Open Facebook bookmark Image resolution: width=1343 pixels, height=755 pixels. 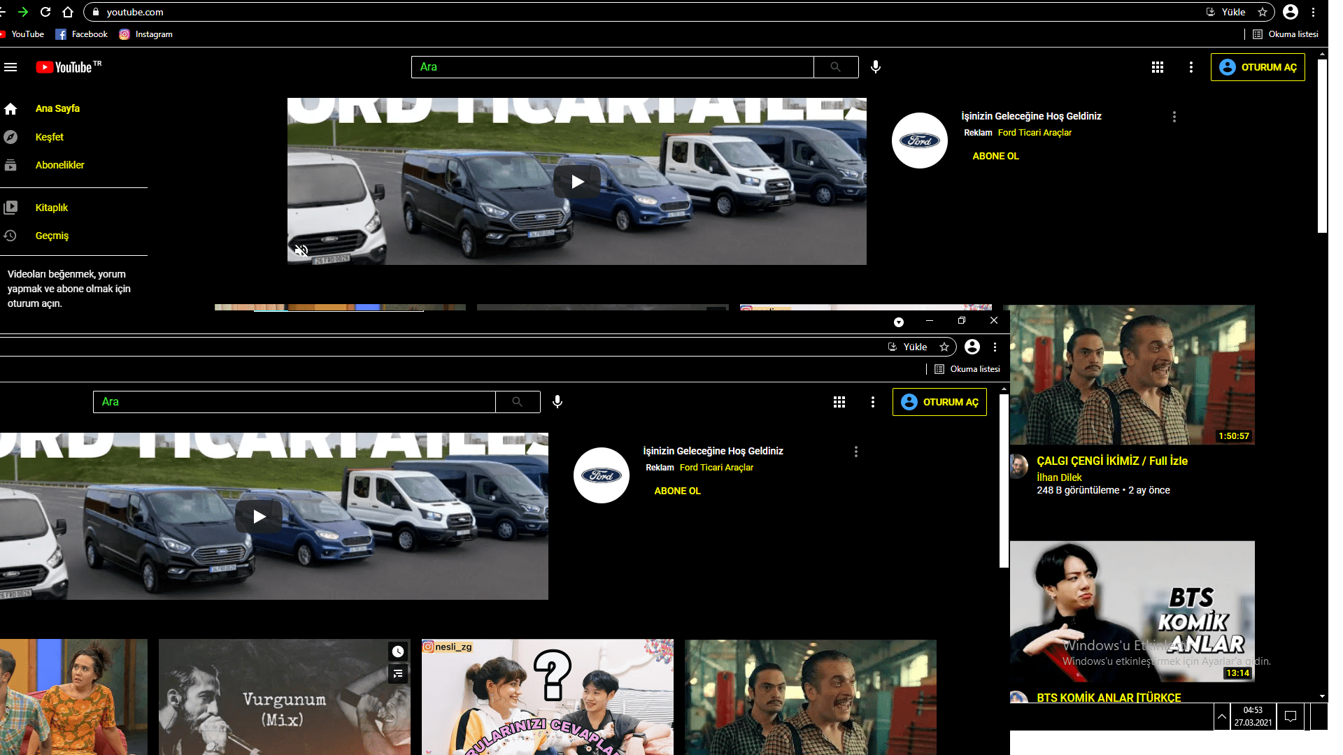(82, 34)
